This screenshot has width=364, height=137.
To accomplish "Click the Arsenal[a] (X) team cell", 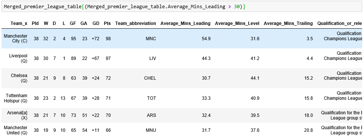I will [x=17, y=115].
